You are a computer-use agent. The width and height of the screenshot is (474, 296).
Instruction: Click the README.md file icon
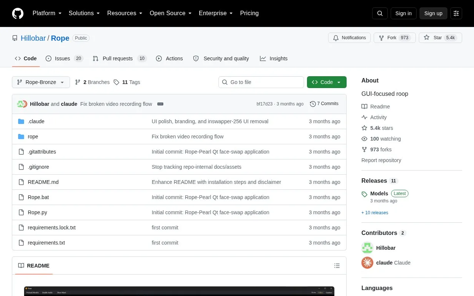pos(21,182)
